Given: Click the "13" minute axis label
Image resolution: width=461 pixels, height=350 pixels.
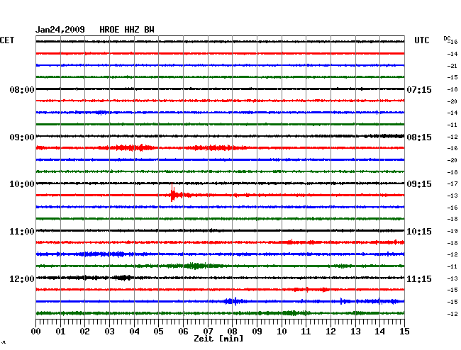Looking at the screenshot, I should (x=355, y=332).
